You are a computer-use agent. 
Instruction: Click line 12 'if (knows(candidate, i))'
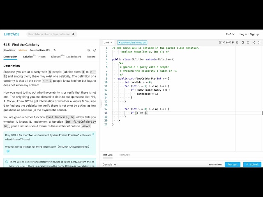pos(151,90)
